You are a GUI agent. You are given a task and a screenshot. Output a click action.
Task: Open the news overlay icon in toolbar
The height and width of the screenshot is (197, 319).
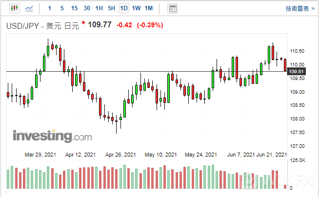click(x=172, y=8)
